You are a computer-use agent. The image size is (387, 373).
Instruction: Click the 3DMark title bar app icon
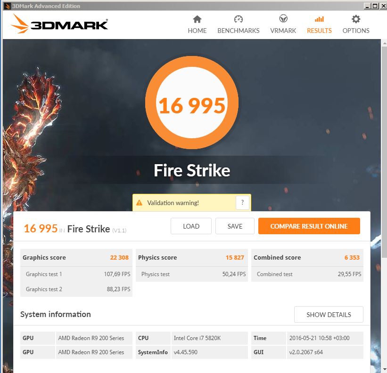point(8,6)
